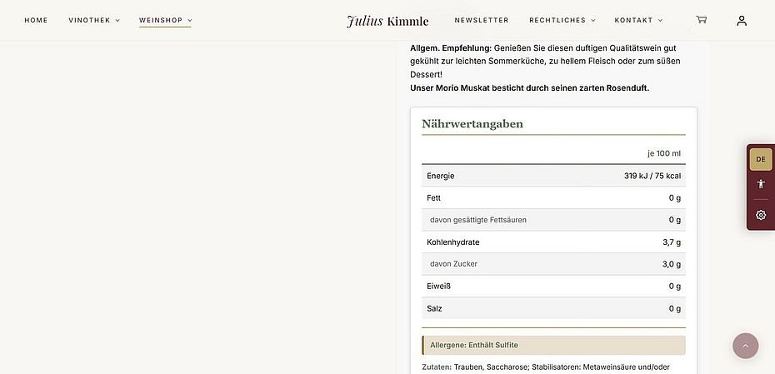Viewport: 775px width, 374px height.
Task: Open the shopping cart icon
Action: point(701,20)
